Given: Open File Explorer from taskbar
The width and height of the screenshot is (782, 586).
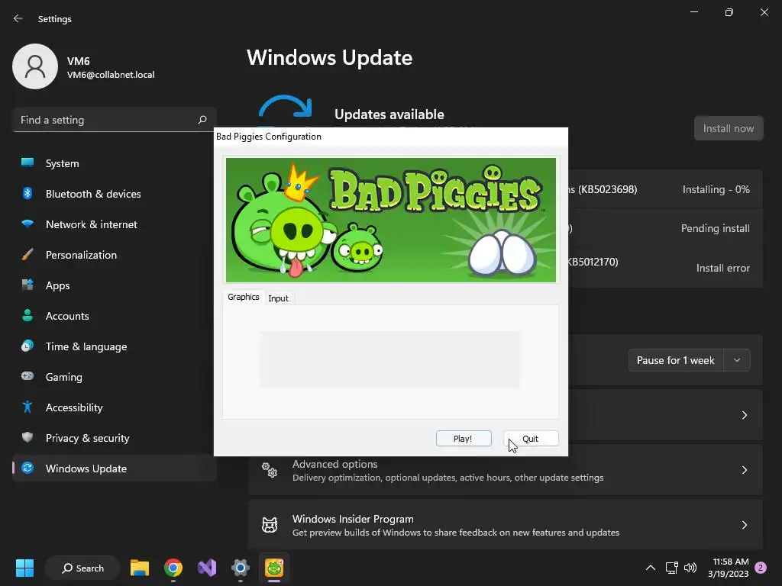Looking at the screenshot, I should click(x=140, y=568).
